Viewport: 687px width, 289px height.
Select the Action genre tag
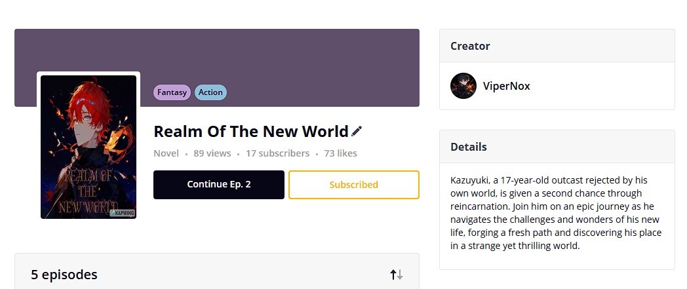(210, 92)
